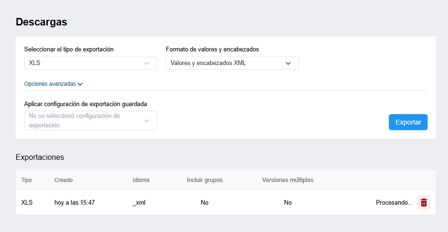Click the Versiones múltiples column header

coord(288,180)
